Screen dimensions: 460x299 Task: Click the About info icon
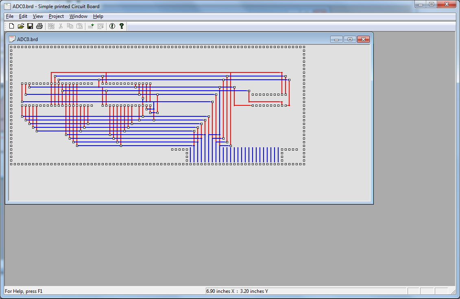coord(112,26)
